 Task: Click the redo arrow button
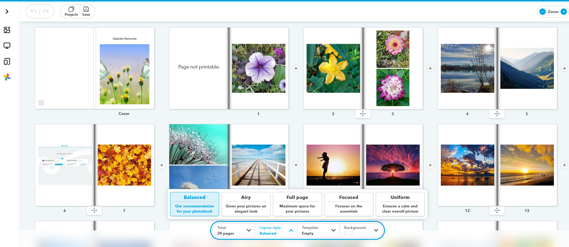pyautogui.click(x=46, y=11)
